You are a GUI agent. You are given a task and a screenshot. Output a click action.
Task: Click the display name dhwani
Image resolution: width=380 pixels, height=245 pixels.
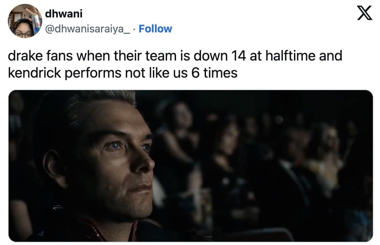[x=64, y=14]
